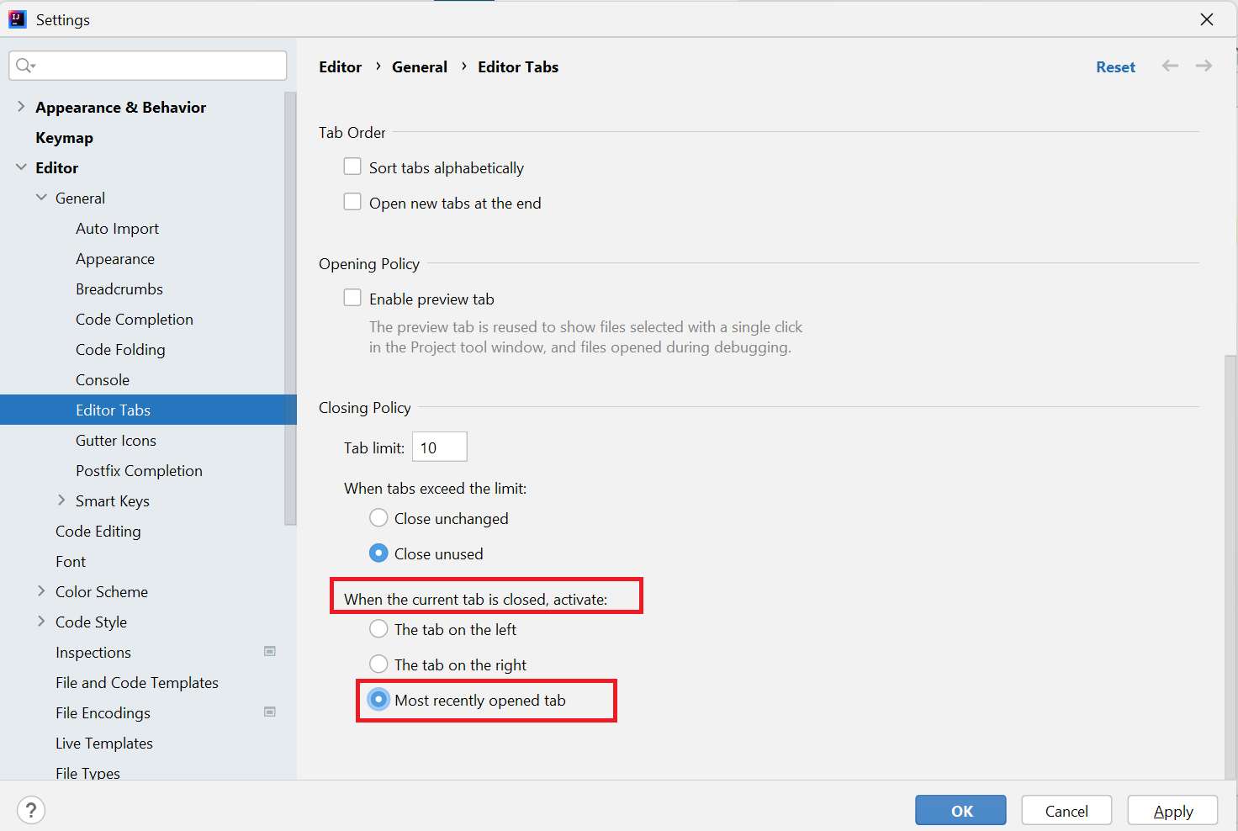This screenshot has height=831, width=1238.
Task: Expand the Appearance & Behavior section
Action: click(21, 107)
